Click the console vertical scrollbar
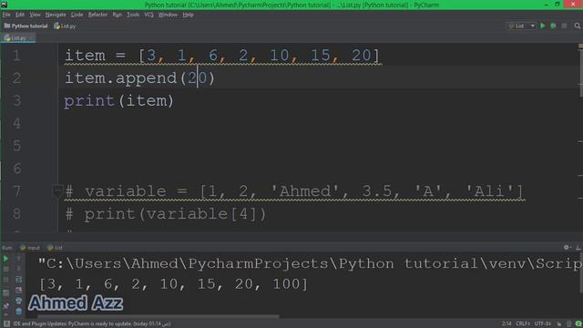 [581, 273]
